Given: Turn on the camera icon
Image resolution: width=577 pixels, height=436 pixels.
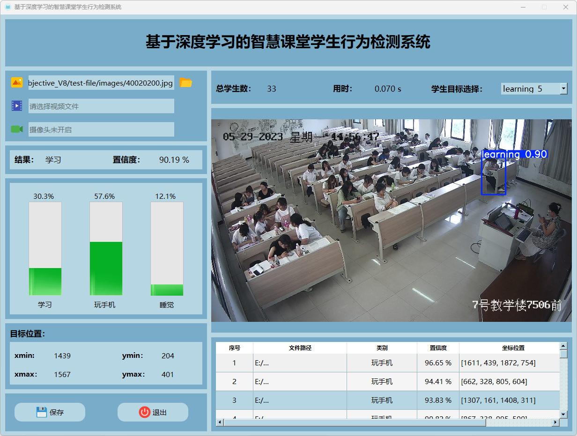Looking at the screenshot, I should (x=17, y=129).
